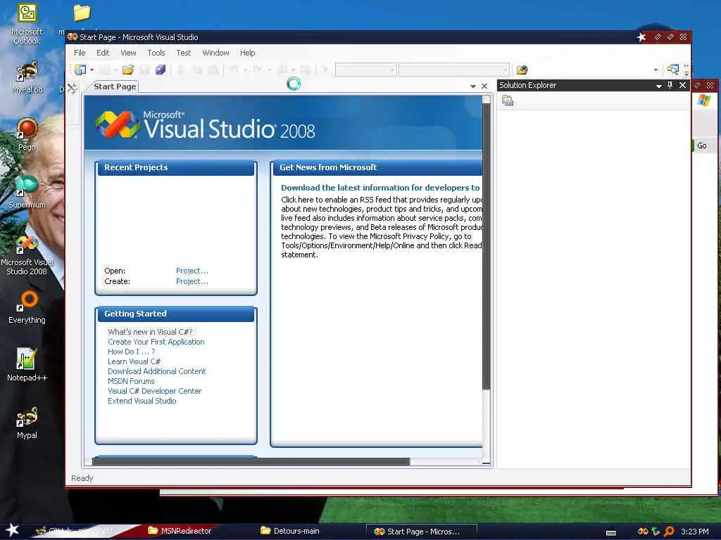The width and height of the screenshot is (721, 540).
Task: Open the Solution Explorer window position dropdown
Action: tap(658, 85)
